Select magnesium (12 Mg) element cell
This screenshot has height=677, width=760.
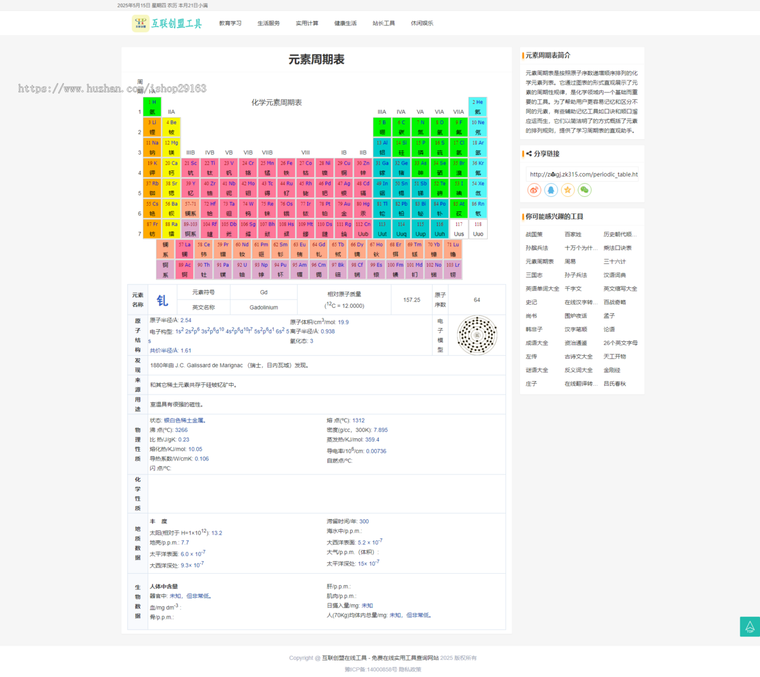point(171,147)
